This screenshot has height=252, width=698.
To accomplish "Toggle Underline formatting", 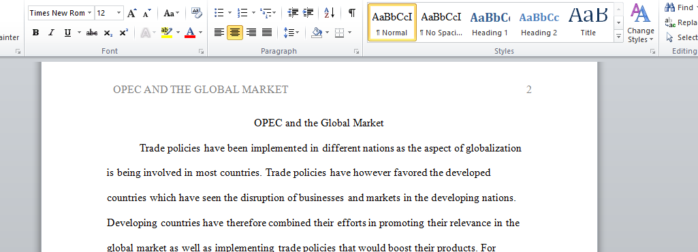I will tap(67, 33).
